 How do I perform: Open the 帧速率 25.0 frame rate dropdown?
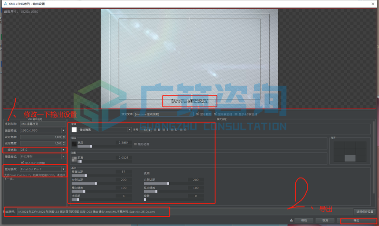point(43,150)
